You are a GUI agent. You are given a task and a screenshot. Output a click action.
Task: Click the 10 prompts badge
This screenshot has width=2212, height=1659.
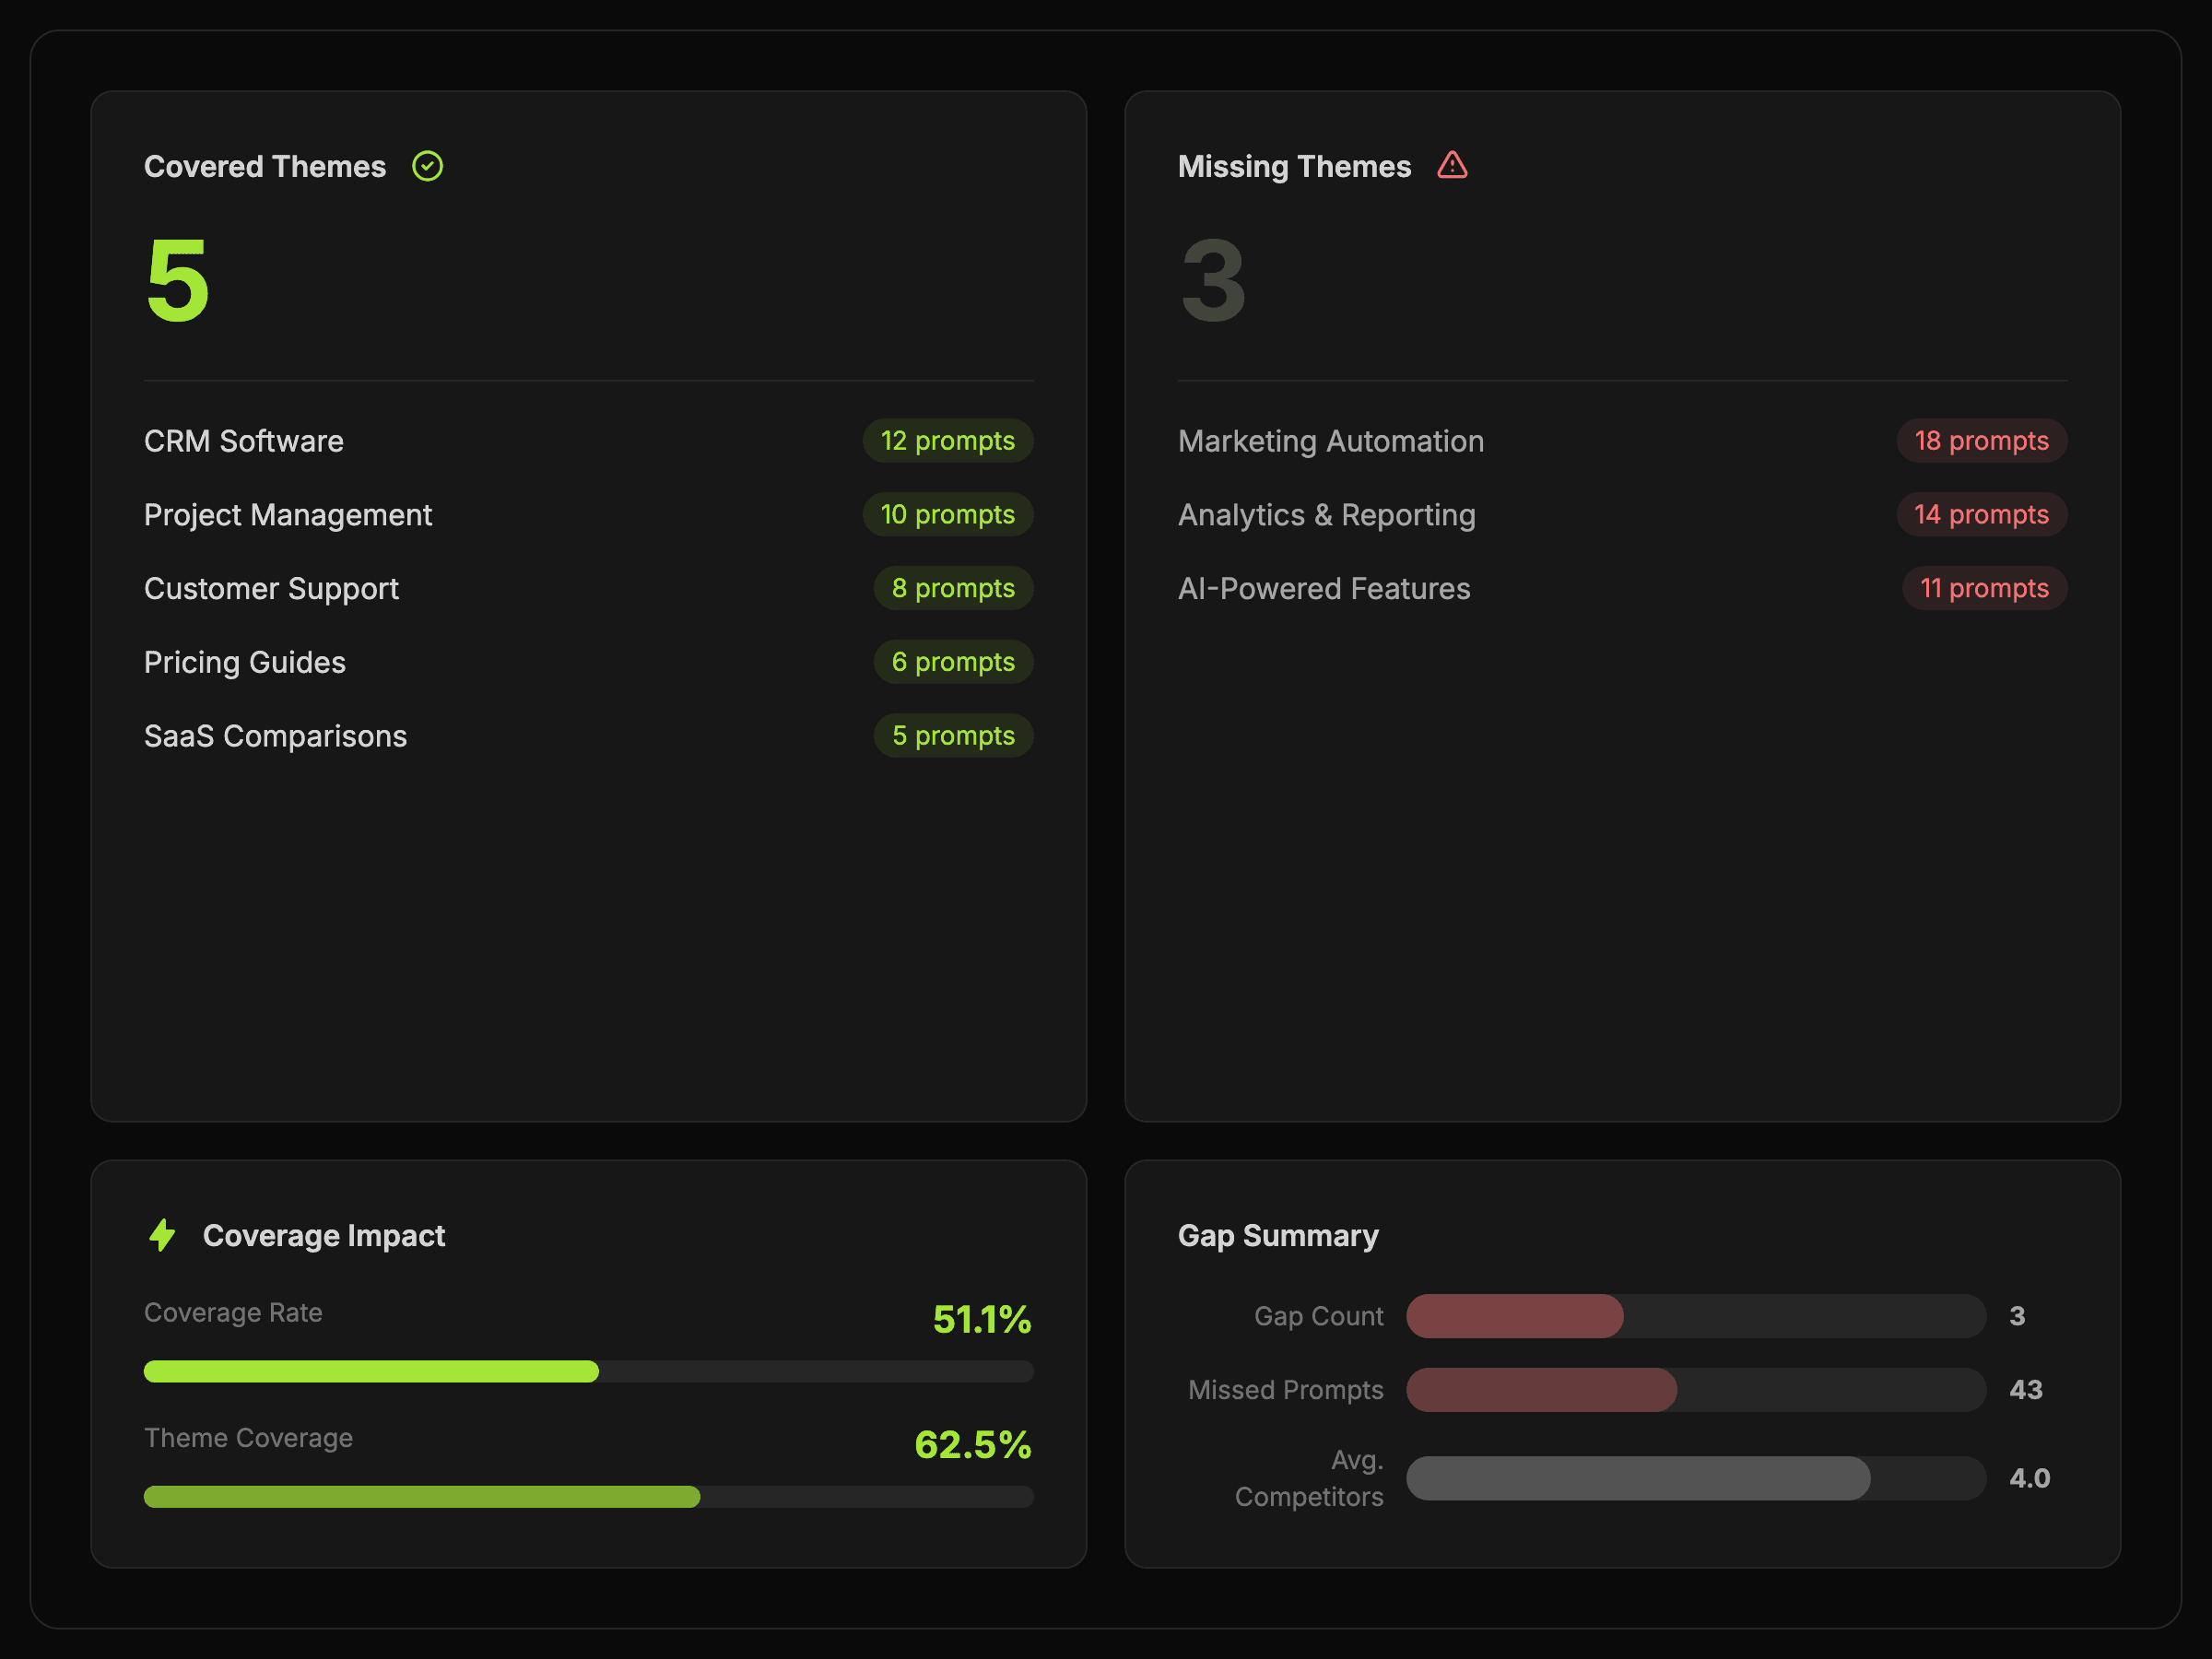(x=947, y=515)
